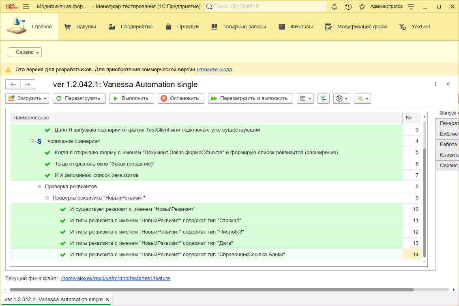Click the № column header
Screen dimensions: 459x306
(x=412, y=118)
